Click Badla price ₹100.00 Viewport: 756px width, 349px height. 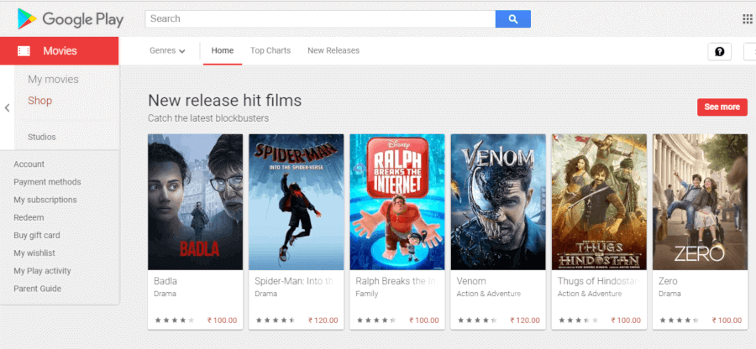tap(223, 320)
